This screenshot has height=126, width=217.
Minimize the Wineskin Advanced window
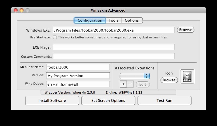click(x=22, y=10)
